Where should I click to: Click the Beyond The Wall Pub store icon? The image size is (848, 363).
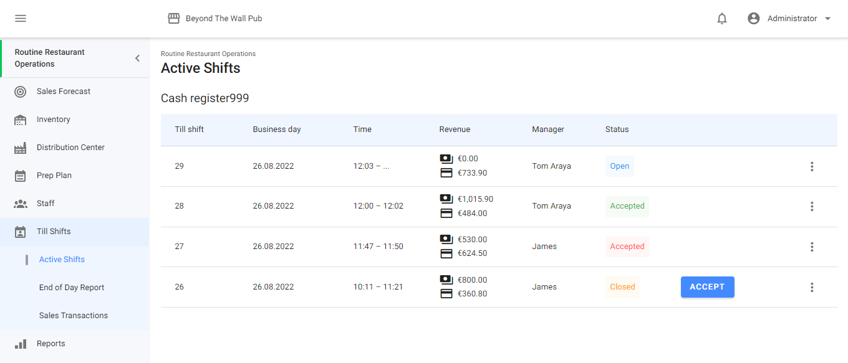pos(174,19)
